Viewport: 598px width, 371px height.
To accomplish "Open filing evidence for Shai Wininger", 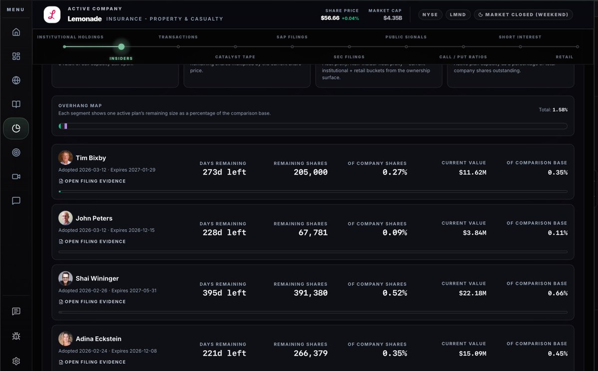I will click(92, 302).
